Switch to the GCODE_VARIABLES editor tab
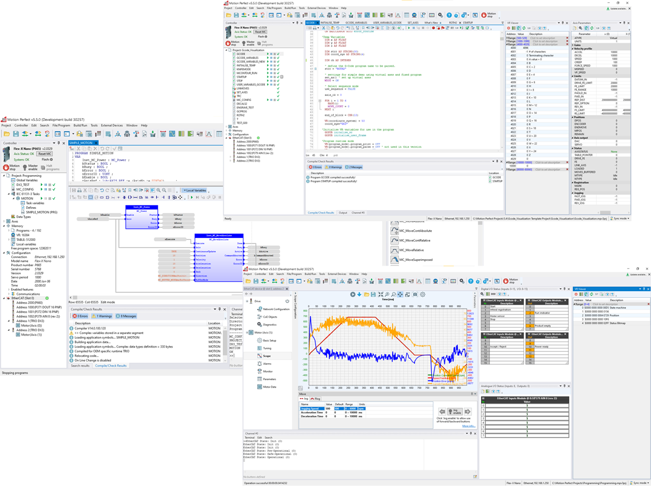The image size is (651, 488). (x=356, y=23)
